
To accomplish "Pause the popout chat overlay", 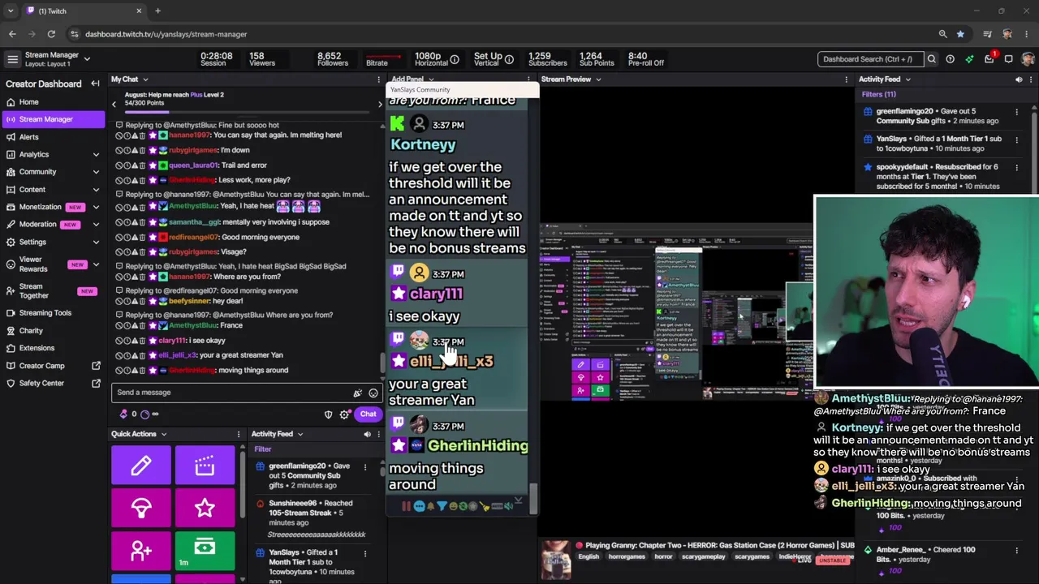I will tap(406, 506).
